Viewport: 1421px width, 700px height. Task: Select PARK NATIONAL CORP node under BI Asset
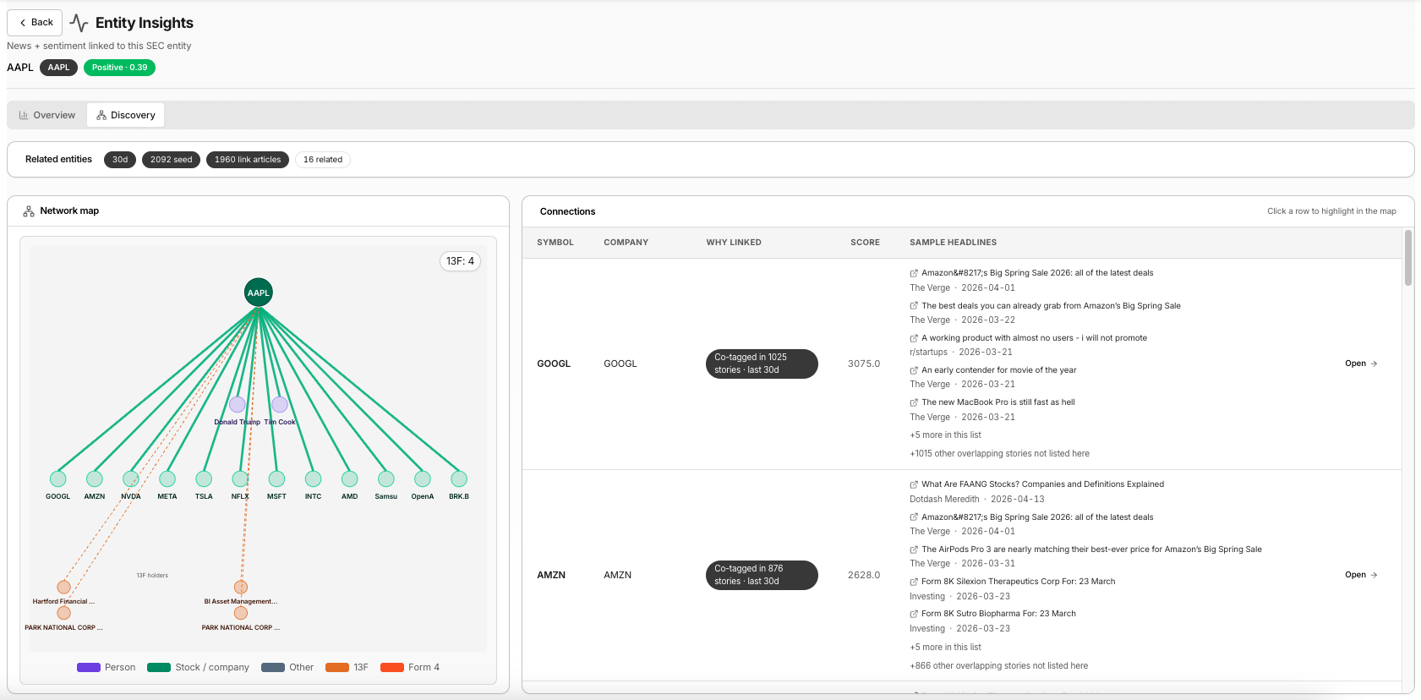241,613
